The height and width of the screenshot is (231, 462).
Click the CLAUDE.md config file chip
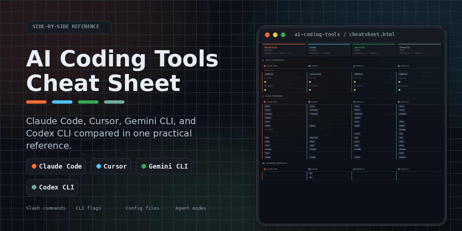269,74
